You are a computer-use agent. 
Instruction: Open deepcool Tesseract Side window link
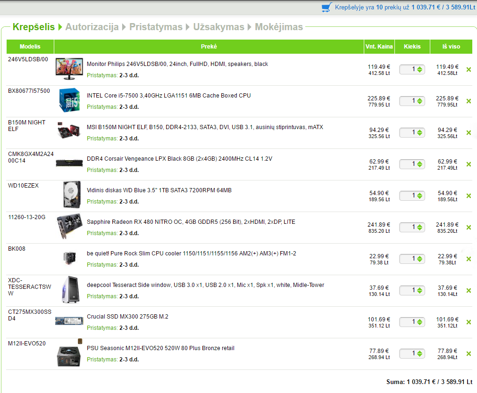206,285
